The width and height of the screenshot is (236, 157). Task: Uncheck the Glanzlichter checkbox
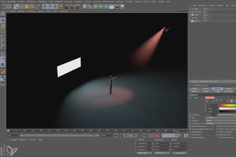[212, 135]
